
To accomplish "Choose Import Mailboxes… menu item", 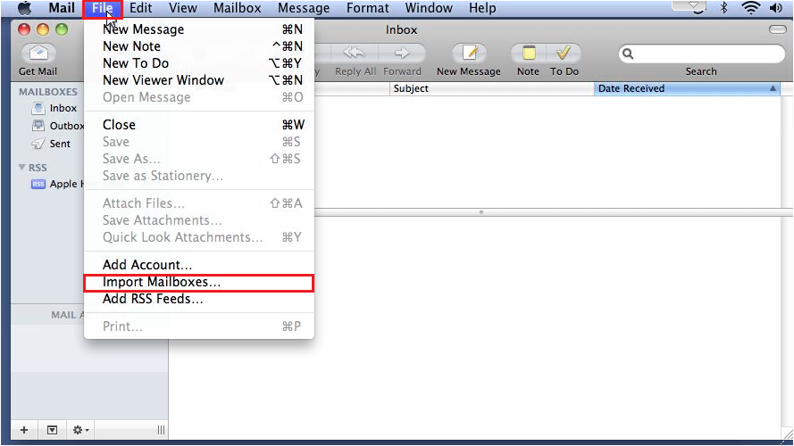I will pyautogui.click(x=199, y=282).
